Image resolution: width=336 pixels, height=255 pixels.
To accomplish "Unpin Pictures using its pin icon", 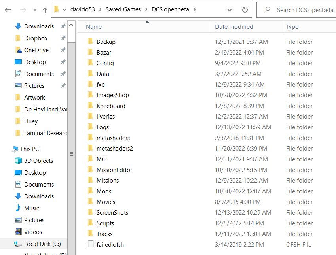I will (63, 86).
